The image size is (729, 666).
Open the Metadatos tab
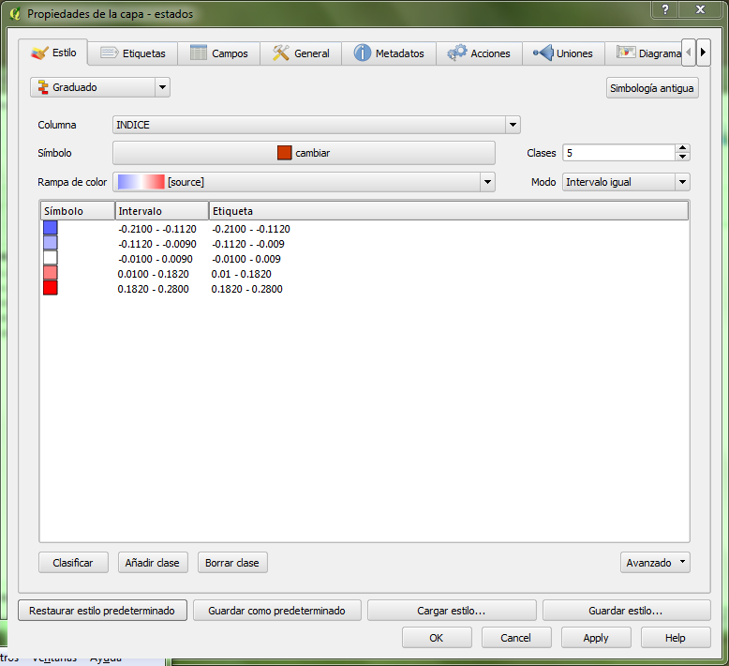(389, 53)
